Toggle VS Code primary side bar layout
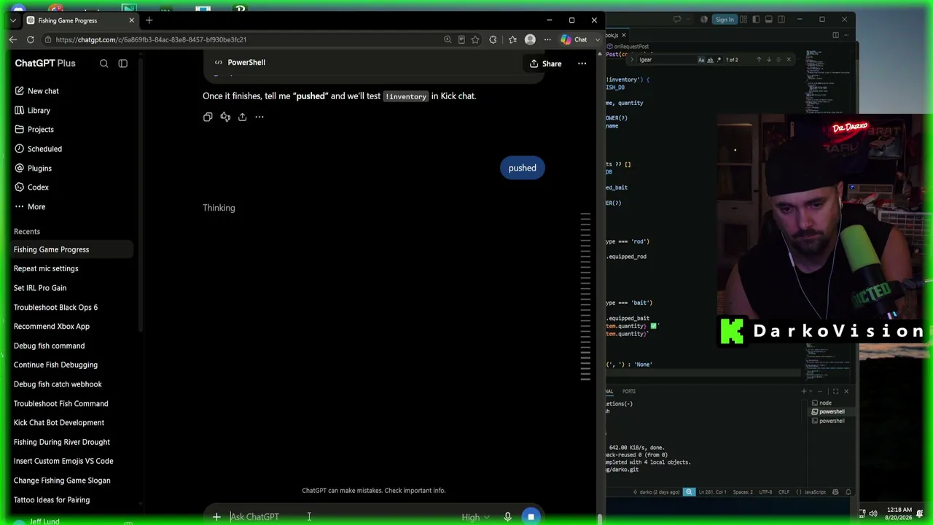The image size is (933, 525). (x=756, y=20)
